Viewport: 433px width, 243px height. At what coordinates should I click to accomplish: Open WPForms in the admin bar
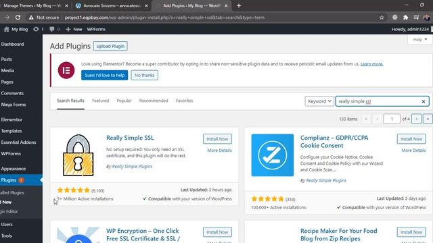[x=96, y=29]
